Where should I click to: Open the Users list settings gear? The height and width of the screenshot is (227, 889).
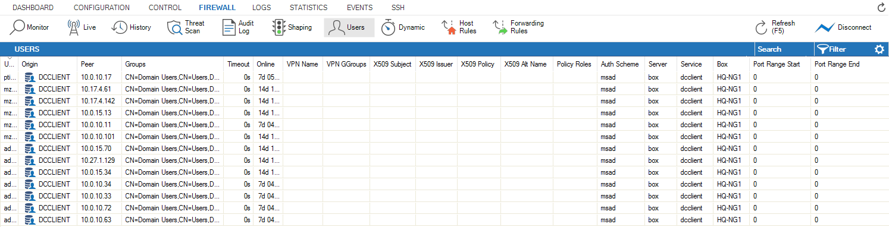click(x=879, y=49)
